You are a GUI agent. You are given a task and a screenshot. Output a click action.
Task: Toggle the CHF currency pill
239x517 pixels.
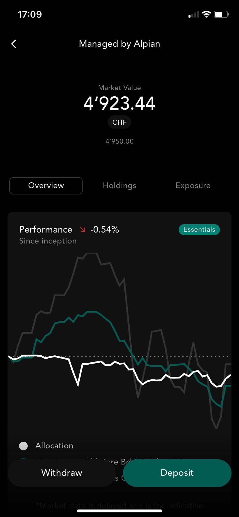119,122
